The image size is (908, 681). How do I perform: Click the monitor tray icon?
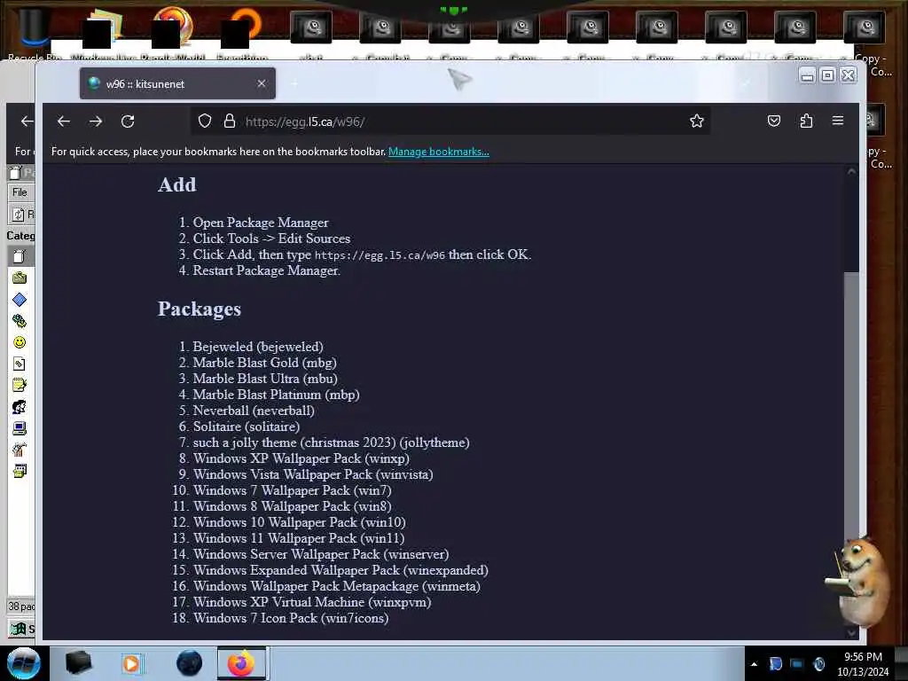tap(797, 664)
